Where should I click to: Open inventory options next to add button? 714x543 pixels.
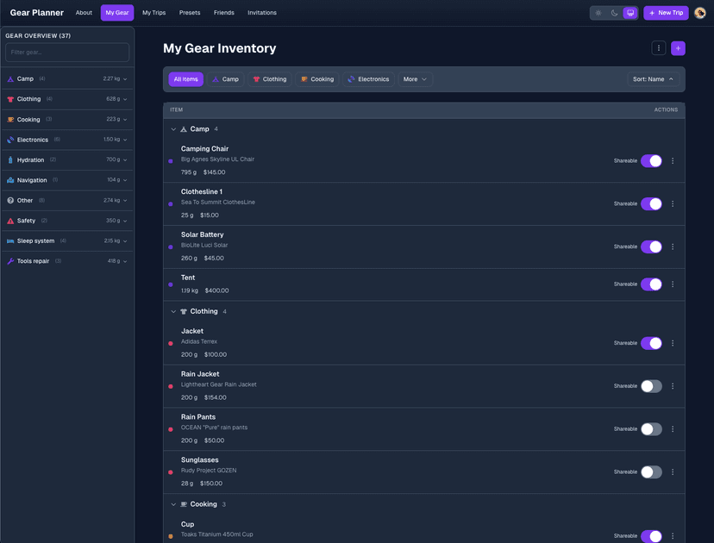[x=659, y=48]
